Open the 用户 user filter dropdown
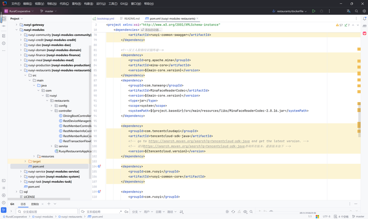 pos(148,212)
